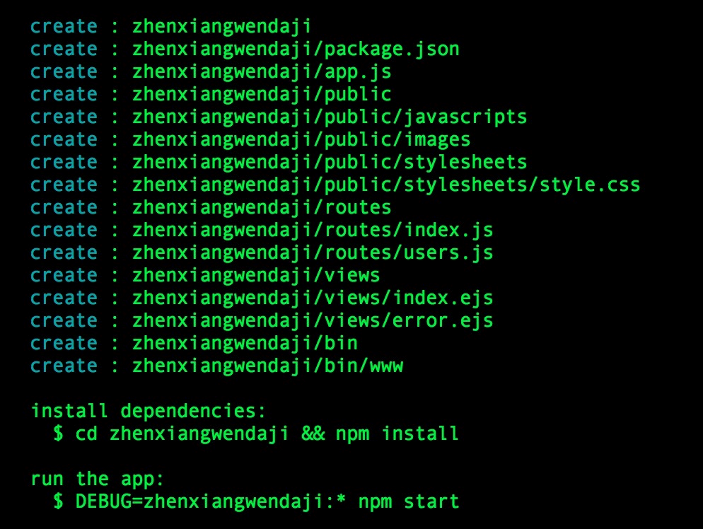Click the path 'zhenxiangwendaji/routes' directory line
The height and width of the screenshot is (529, 703).
pyautogui.click(x=262, y=207)
